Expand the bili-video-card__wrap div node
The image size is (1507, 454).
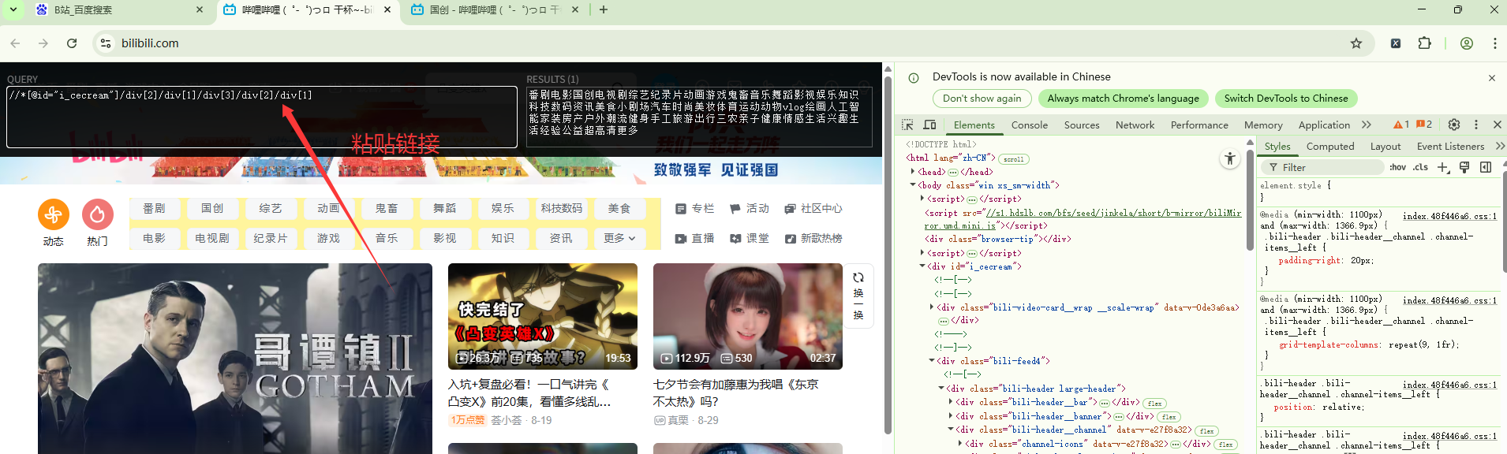(932, 307)
